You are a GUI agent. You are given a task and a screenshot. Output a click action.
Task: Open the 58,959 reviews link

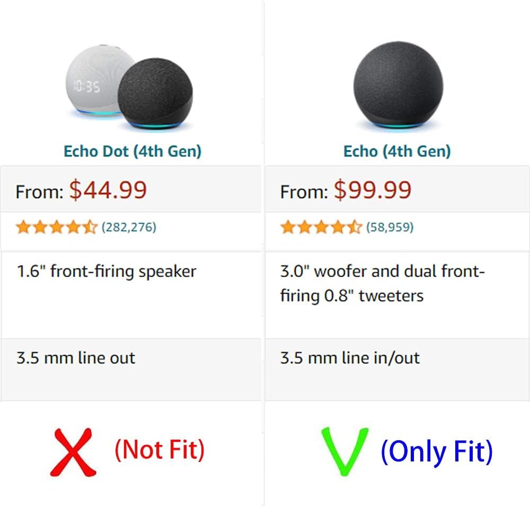tap(390, 227)
